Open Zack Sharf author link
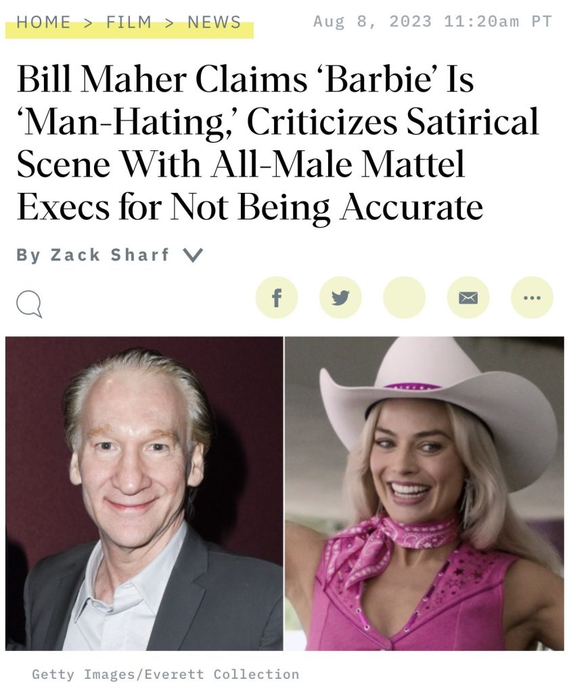Viewport: 569px width, 693px height. coord(110,255)
